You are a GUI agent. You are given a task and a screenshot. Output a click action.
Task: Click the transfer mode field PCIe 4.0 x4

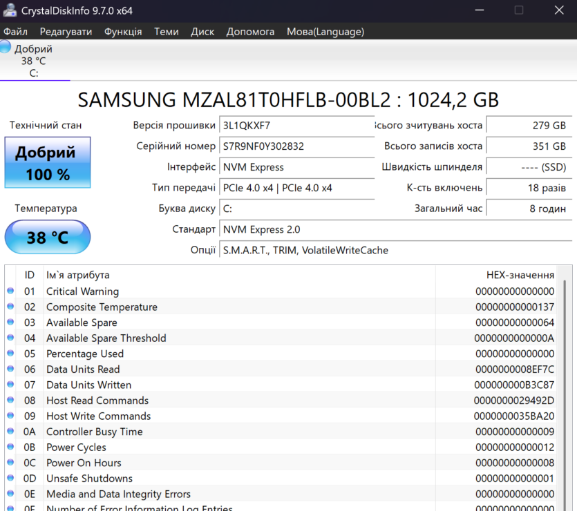(297, 188)
